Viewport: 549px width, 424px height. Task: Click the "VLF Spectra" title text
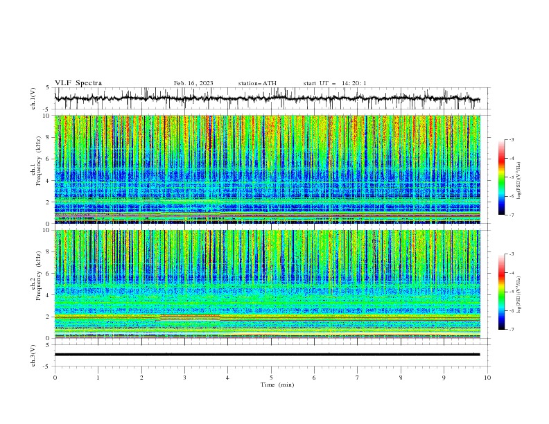point(78,83)
